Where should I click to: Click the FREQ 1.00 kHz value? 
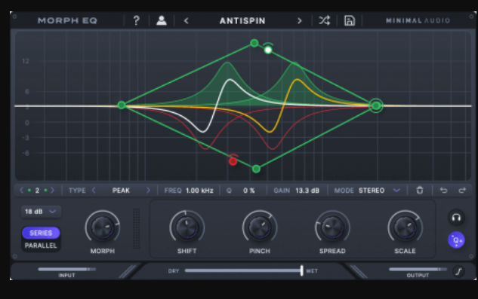[199, 191]
